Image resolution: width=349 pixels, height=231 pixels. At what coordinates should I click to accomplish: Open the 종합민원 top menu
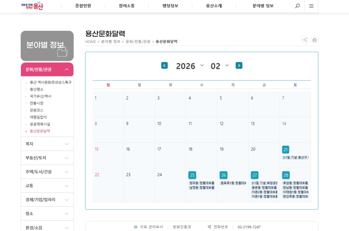(83, 6)
